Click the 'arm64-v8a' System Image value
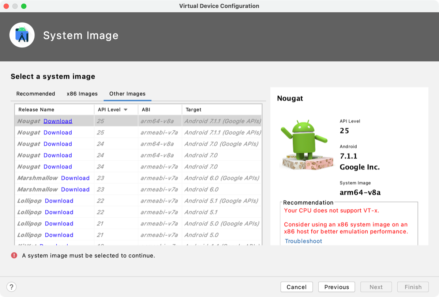The width and height of the screenshot is (439, 297). (360, 192)
